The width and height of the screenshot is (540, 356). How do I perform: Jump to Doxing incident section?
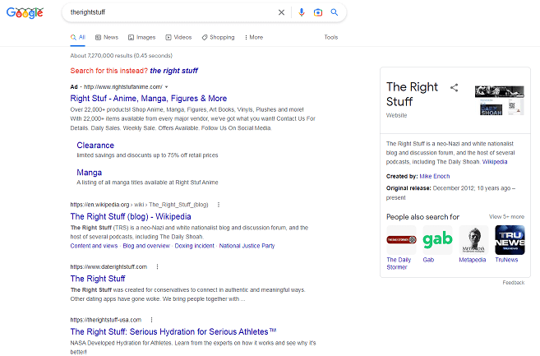194,246
